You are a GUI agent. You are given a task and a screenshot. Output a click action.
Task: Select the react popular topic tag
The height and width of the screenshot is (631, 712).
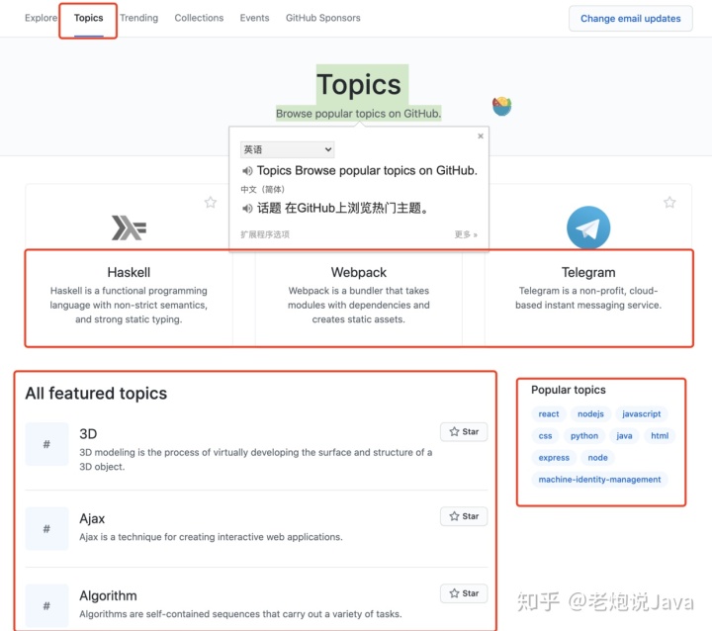click(x=549, y=413)
